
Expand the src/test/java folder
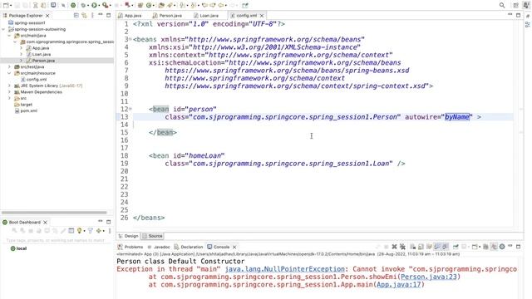(9, 66)
